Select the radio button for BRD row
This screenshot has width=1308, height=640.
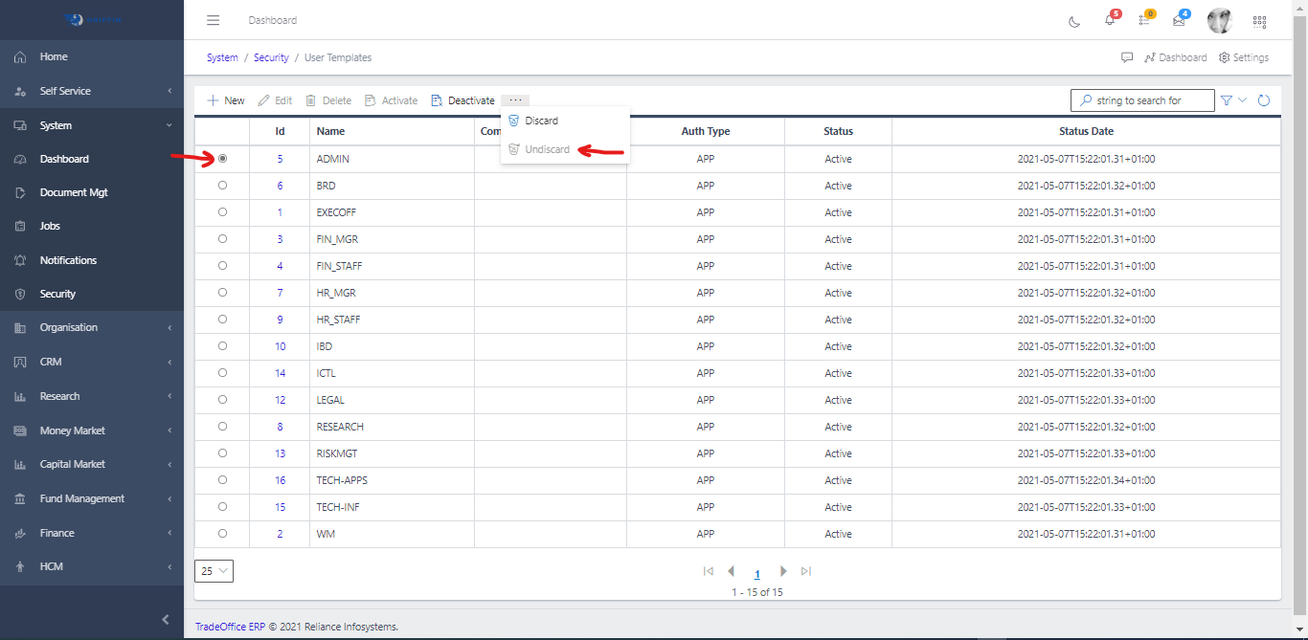(x=222, y=186)
